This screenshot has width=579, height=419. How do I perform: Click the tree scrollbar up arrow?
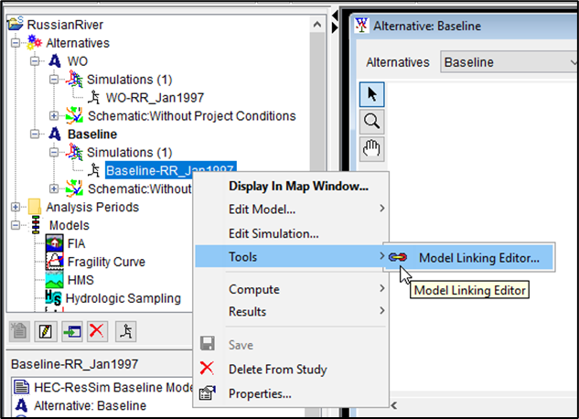coord(316,25)
